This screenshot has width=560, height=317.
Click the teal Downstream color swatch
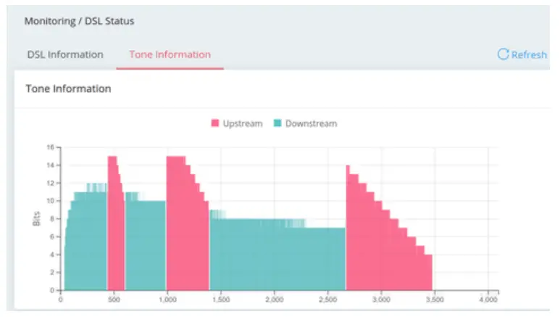277,123
